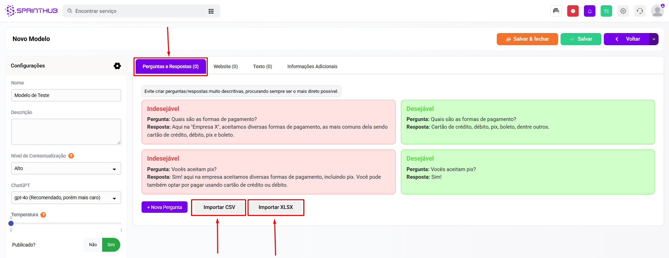This screenshot has width=669, height=258.
Task: Switch to the Website (0) tab
Action: (x=226, y=66)
